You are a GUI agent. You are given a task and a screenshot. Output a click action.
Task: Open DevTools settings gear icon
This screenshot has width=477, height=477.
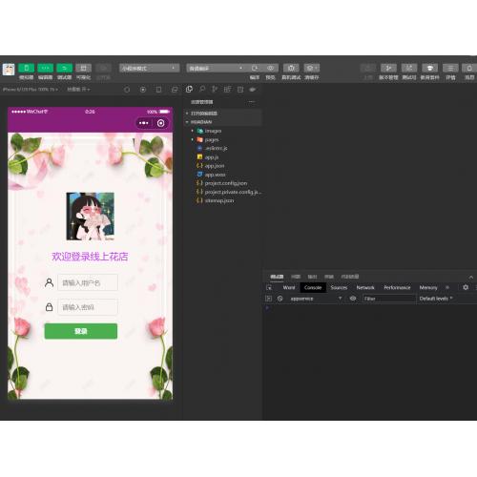coord(466,287)
